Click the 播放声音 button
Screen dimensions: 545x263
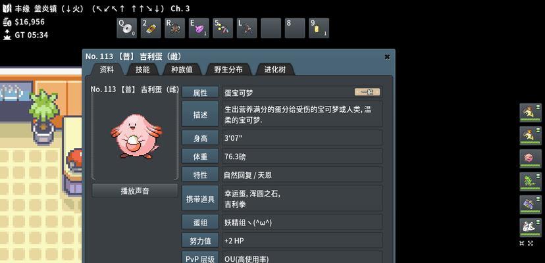click(x=135, y=191)
